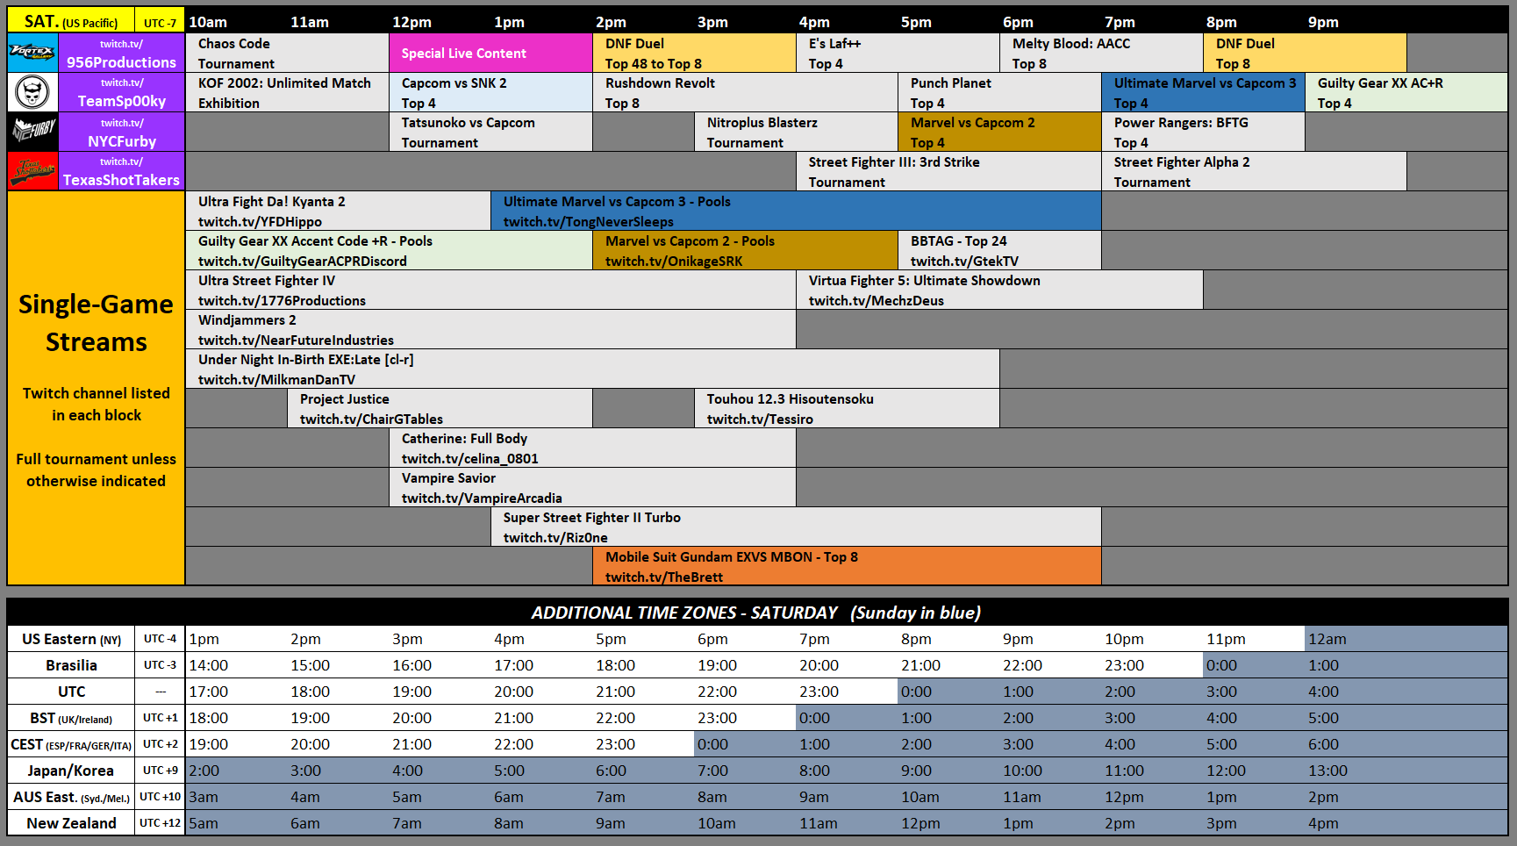The height and width of the screenshot is (846, 1517).
Task: Open twitch.tv/1776Productions Ultra Street Fighter IV
Action: point(490,290)
